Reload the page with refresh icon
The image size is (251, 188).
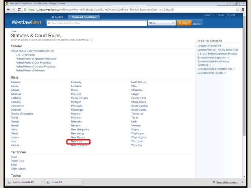(x=19, y=9)
